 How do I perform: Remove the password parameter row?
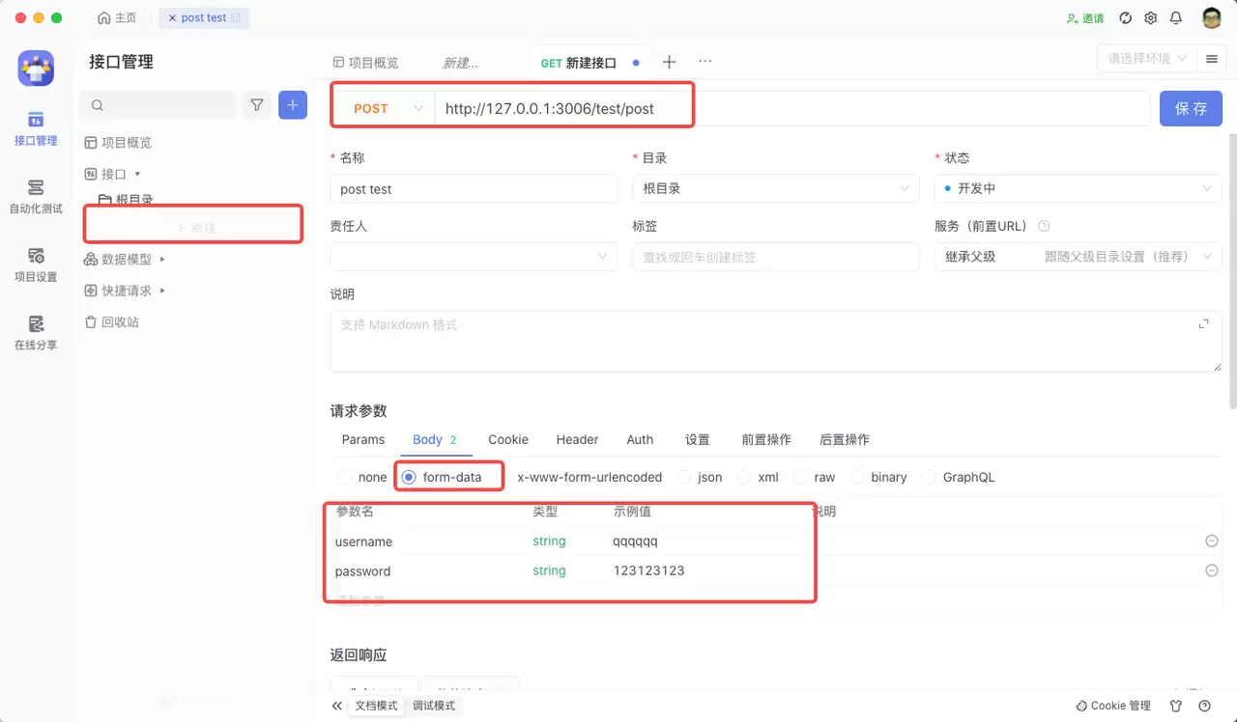(1211, 570)
